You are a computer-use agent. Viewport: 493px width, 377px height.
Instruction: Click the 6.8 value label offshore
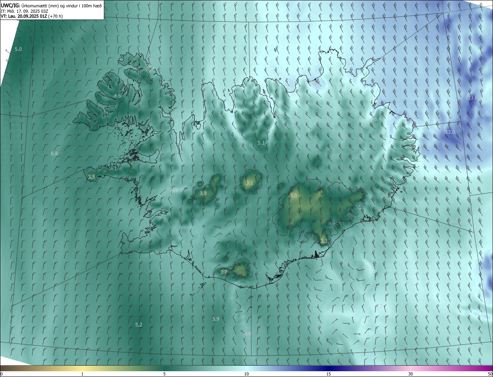(x=54, y=153)
